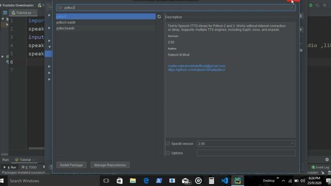
Task: Click the reload package list icon
Action: [x=159, y=17]
